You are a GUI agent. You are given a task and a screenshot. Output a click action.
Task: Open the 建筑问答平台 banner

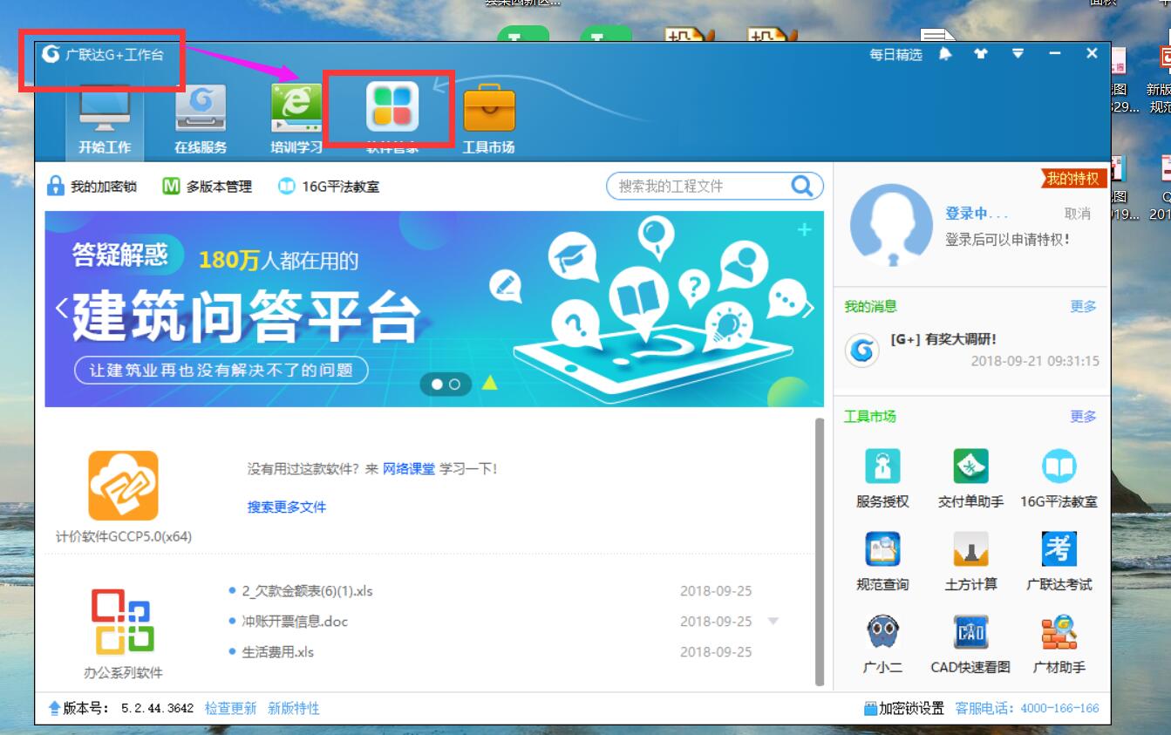(x=434, y=309)
